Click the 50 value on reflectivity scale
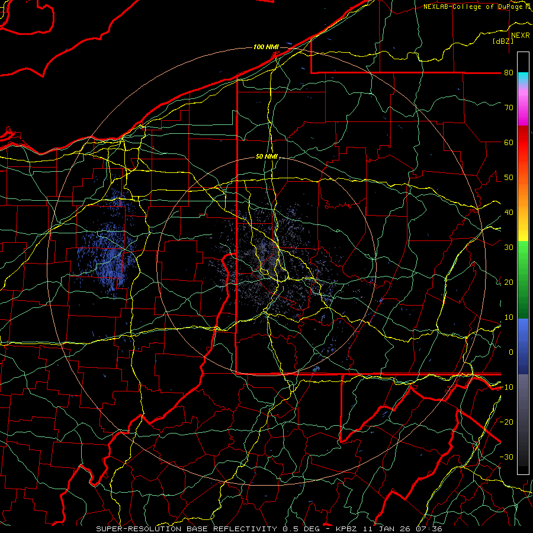 pyautogui.click(x=509, y=178)
